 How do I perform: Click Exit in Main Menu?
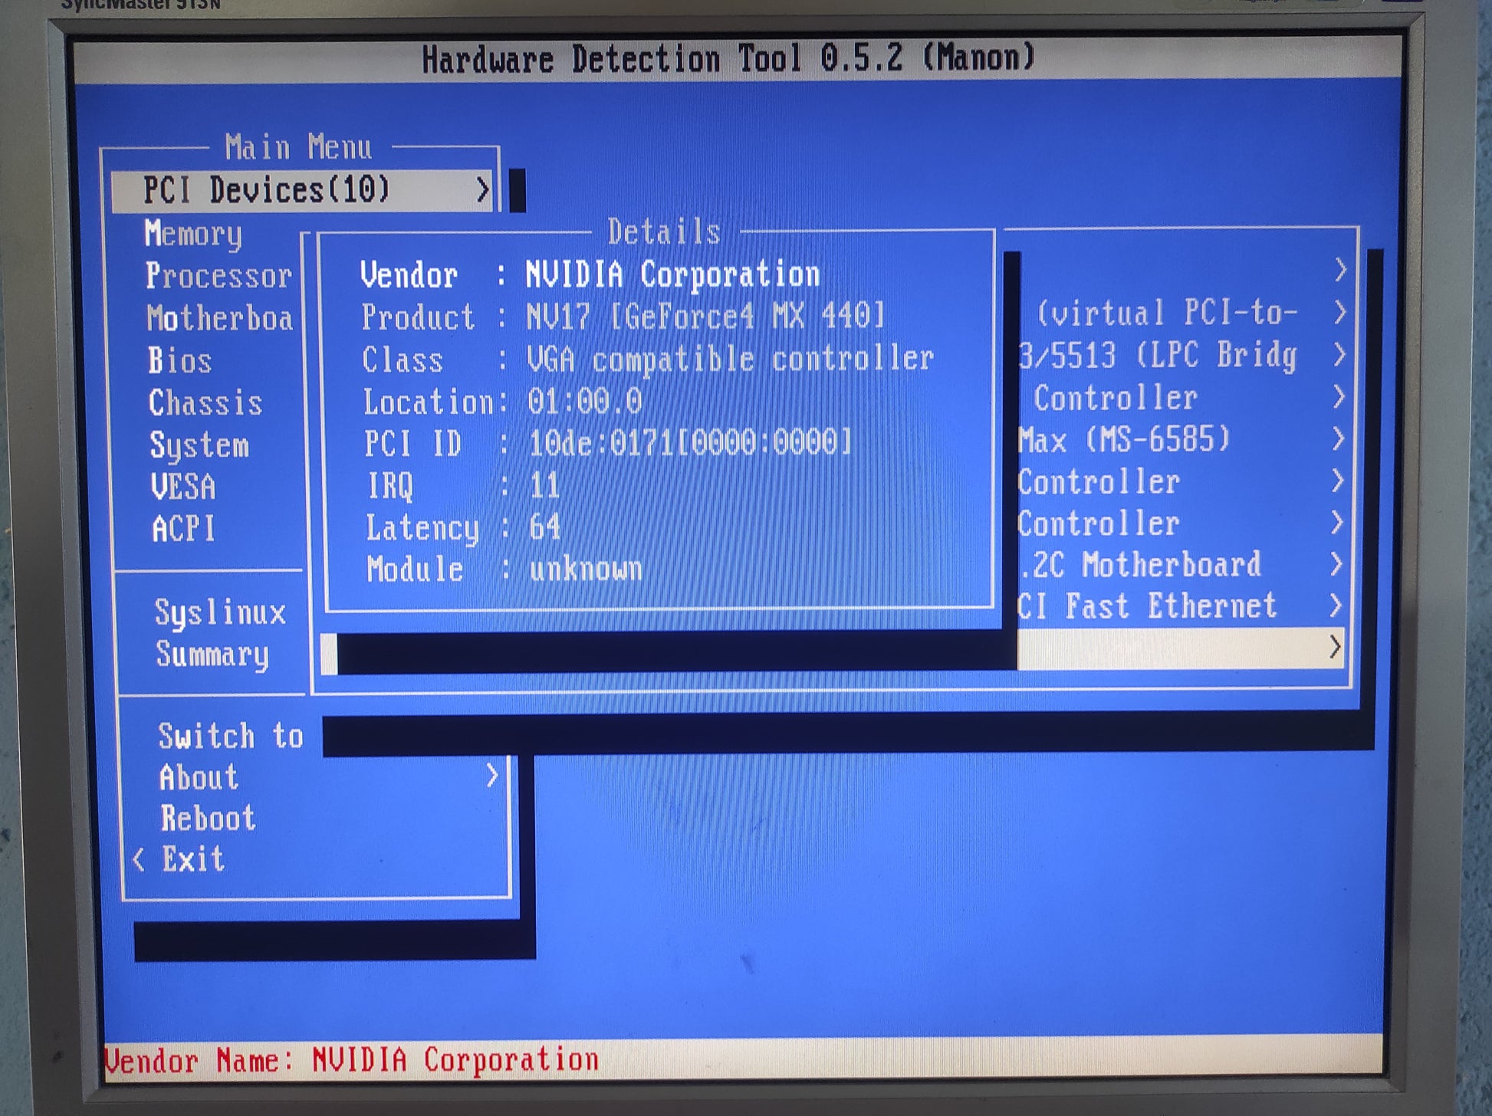192,859
